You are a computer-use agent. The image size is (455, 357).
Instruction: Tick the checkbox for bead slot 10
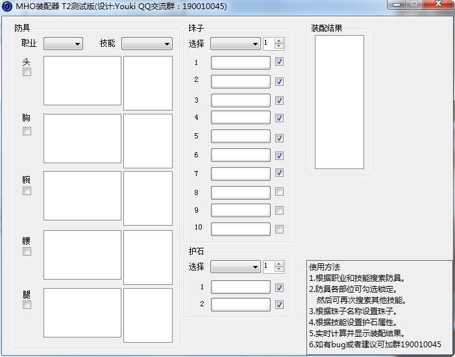(x=279, y=229)
